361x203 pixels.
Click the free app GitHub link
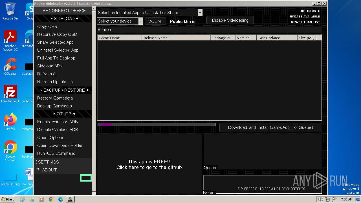pos(149,164)
